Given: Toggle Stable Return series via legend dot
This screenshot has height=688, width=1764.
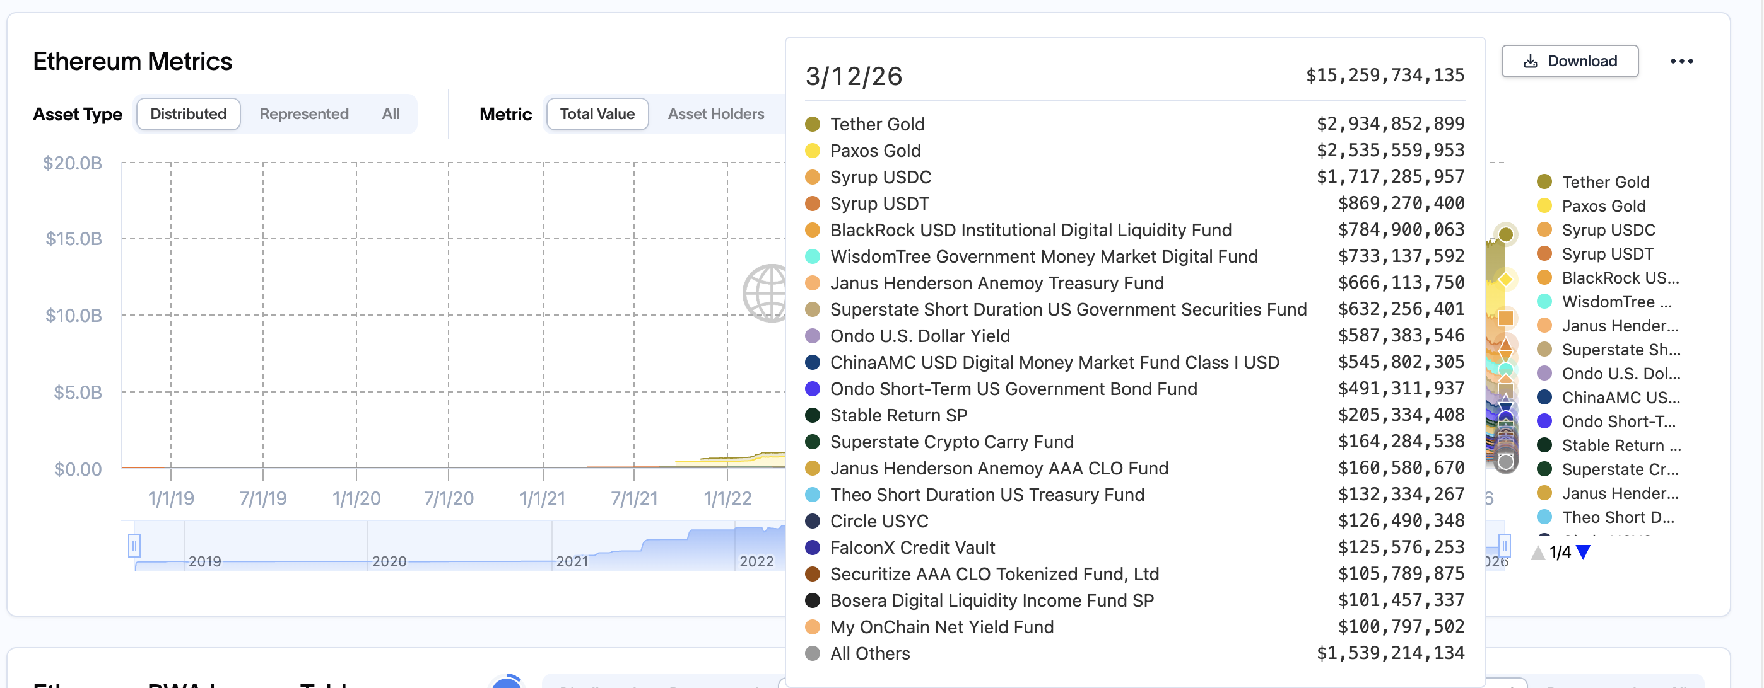Looking at the screenshot, I should point(1544,445).
